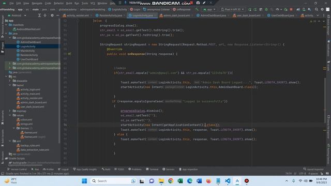Show hidden system tray icons chevron
The image size is (331, 186).
(287, 181)
